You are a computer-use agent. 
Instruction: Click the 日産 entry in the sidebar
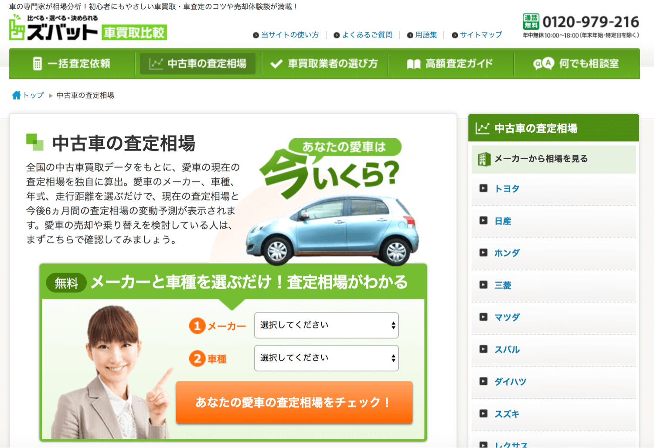click(501, 221)
